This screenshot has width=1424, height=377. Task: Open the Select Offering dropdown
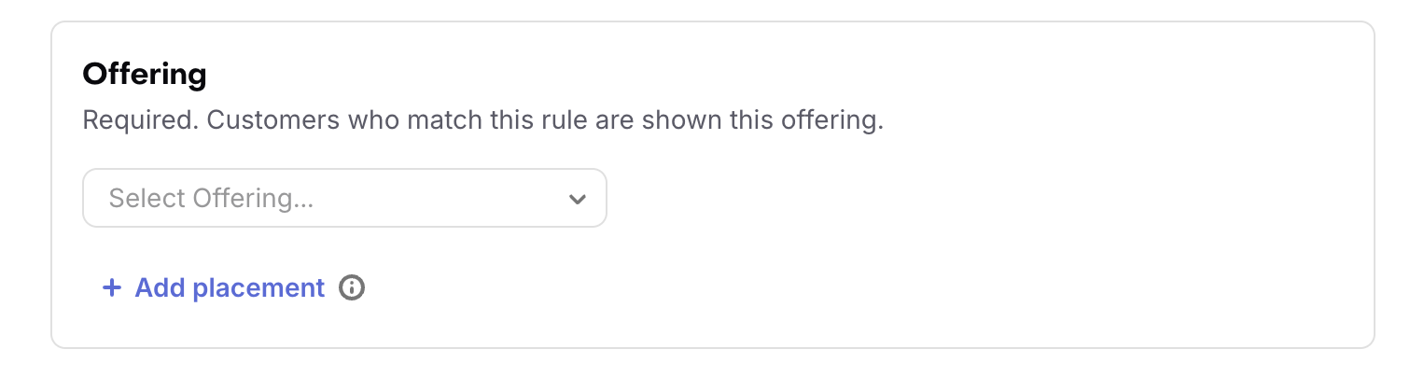tap(344, 198)
